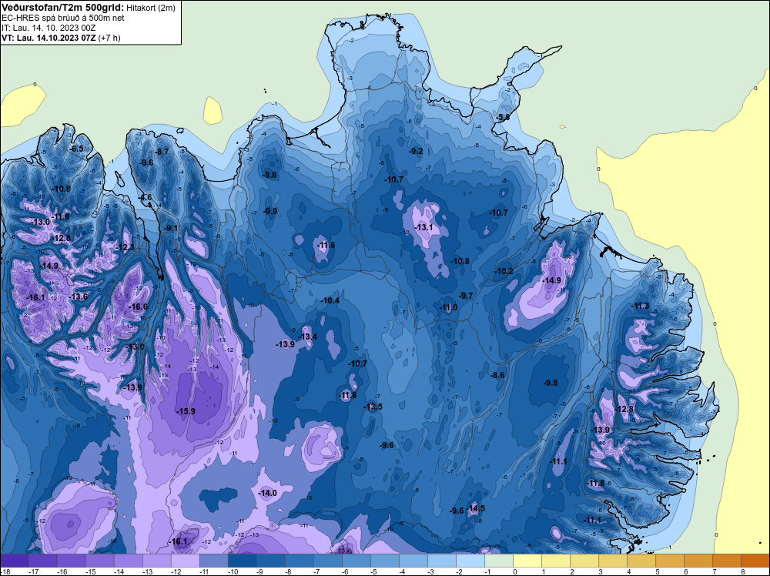Click the valid time "VT: Lau. 14.10.2023 07Z"
Image resolution: width=770 pixels, height=576 pixels.
click(49, 38)
